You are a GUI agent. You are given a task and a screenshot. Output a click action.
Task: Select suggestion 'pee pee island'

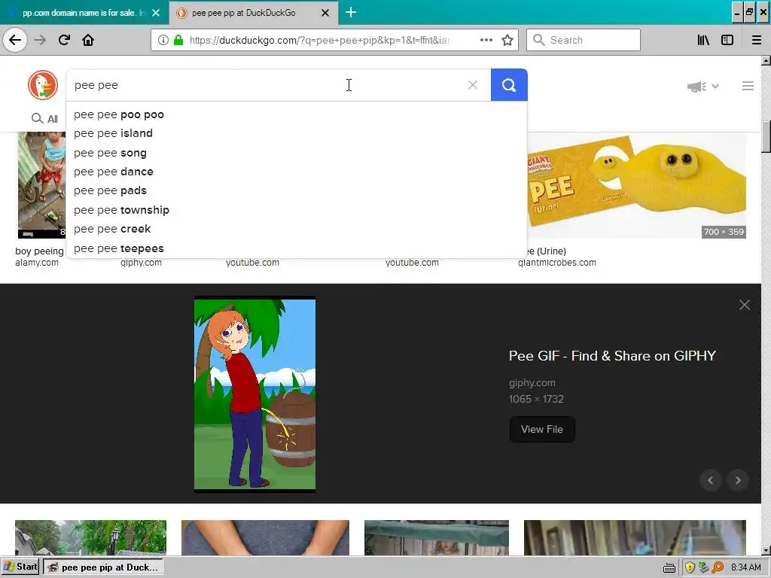coord(297,133)
